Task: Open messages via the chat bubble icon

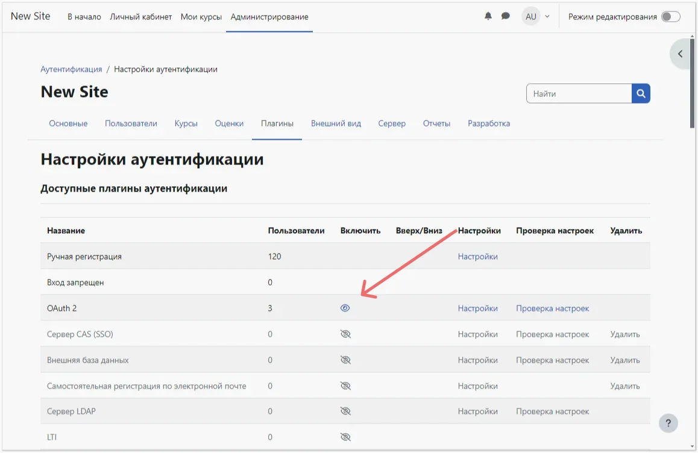Action: (506, 16)
